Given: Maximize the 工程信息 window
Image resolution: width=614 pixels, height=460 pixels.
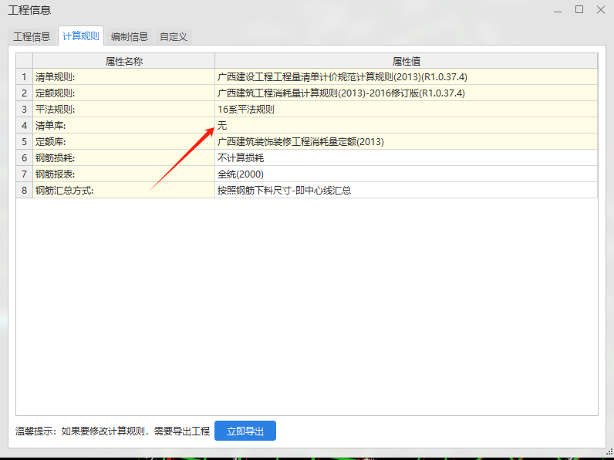Looking at the screenshot, I should coord(579,10).
